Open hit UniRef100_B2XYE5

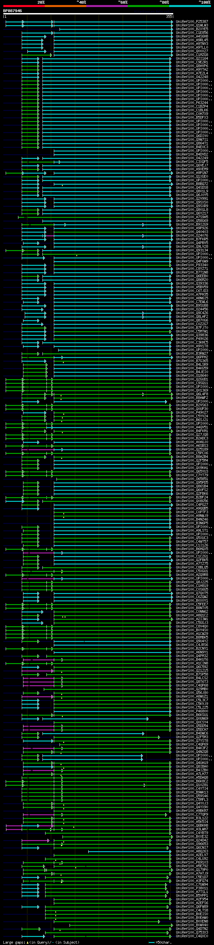[192, 29]
